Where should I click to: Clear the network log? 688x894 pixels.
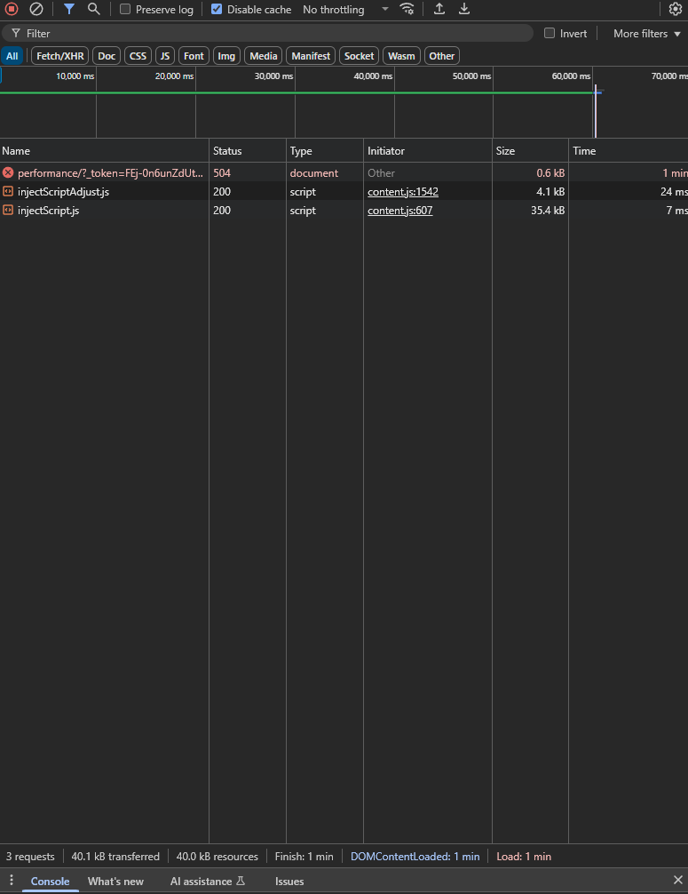[36, 9]
